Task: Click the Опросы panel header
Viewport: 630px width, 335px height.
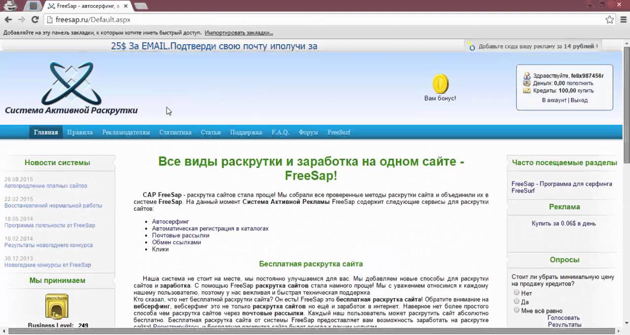Action: tap(565, 260)
